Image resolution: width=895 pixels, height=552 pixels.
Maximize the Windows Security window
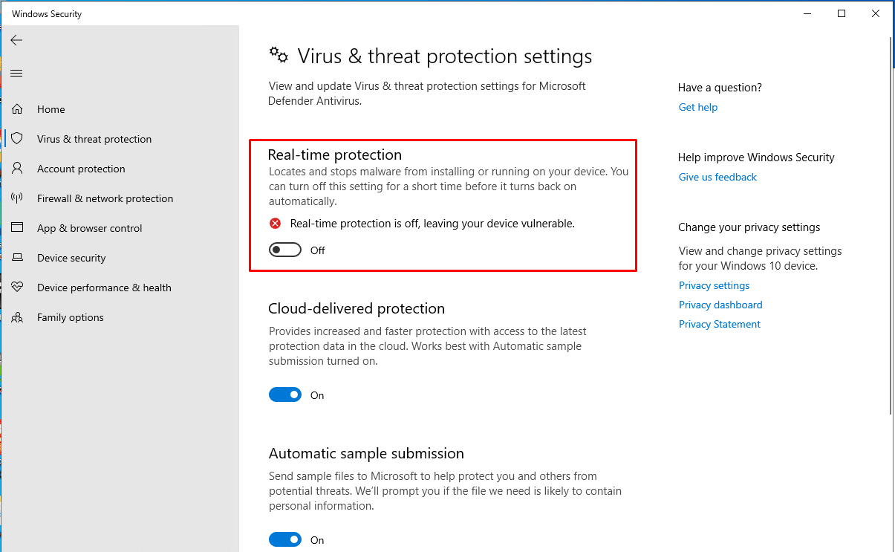tap(842, 13)
